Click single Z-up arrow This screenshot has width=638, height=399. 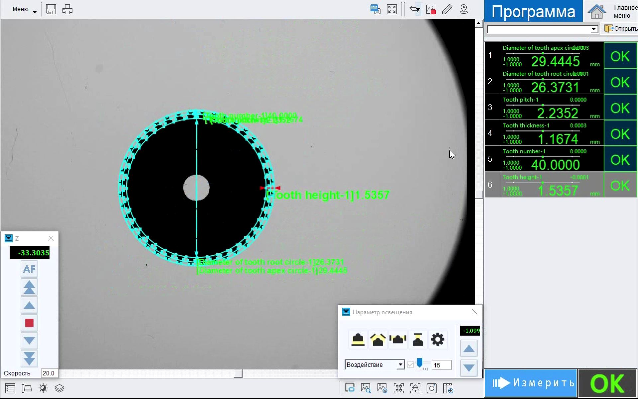pos(29,305)
